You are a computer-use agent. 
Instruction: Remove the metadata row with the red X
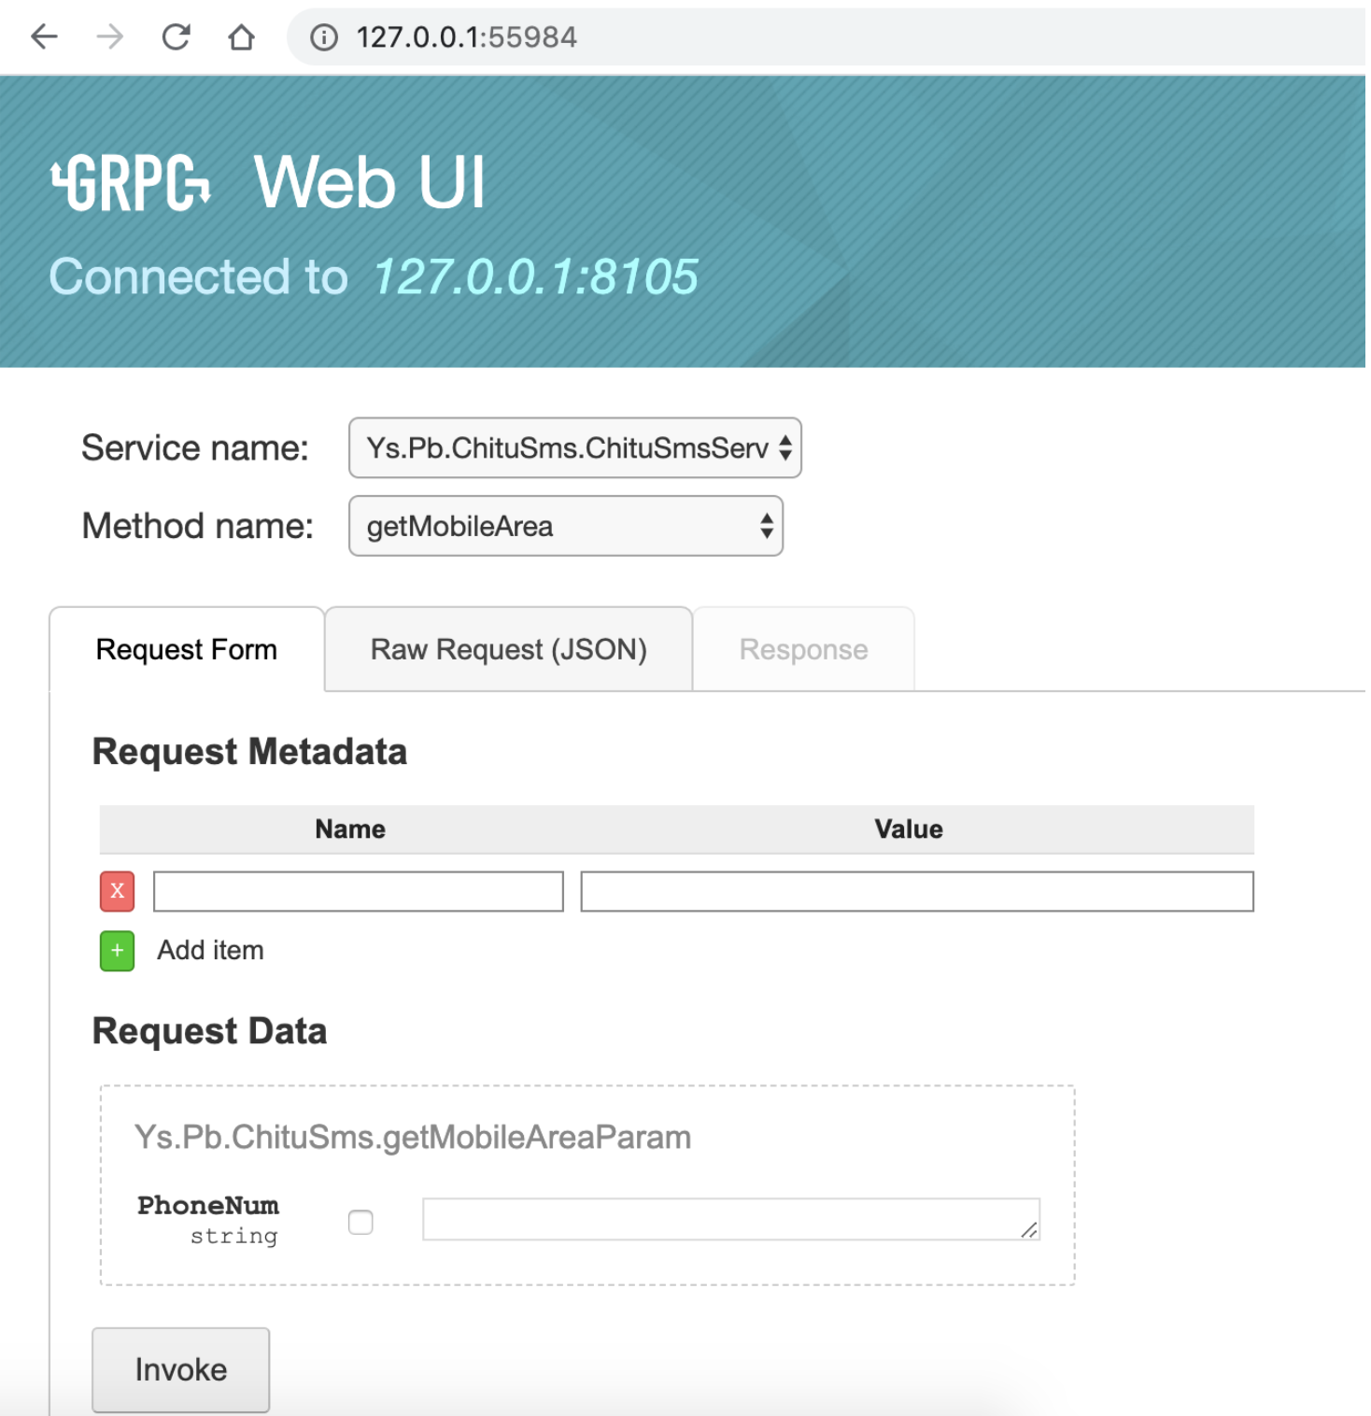(x=116, y=891)
